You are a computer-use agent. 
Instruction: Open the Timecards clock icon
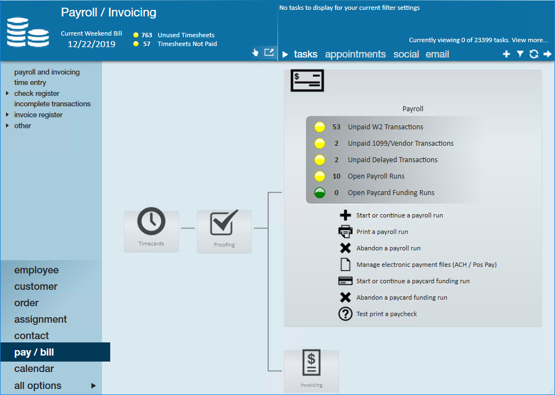click(x=151, y=221)
